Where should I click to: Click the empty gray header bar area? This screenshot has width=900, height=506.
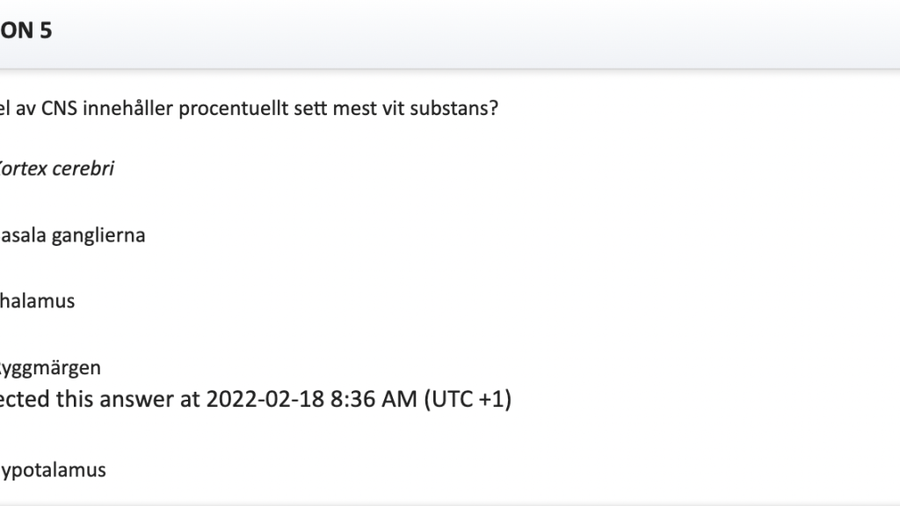tap(476, 33)
